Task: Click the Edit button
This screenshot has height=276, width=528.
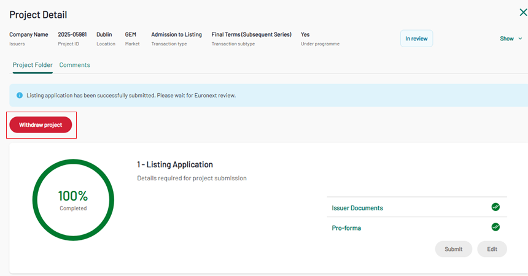Action: [492, 249]
